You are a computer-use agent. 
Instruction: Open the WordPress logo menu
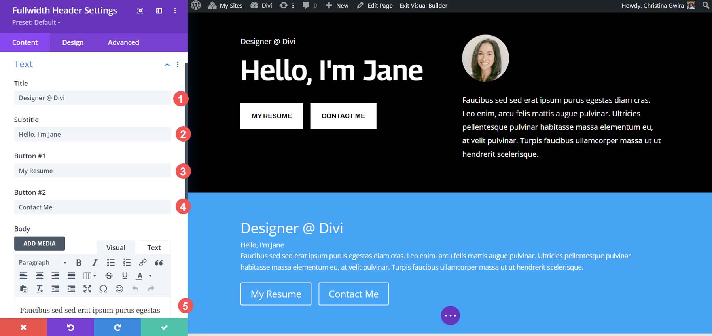196,6
